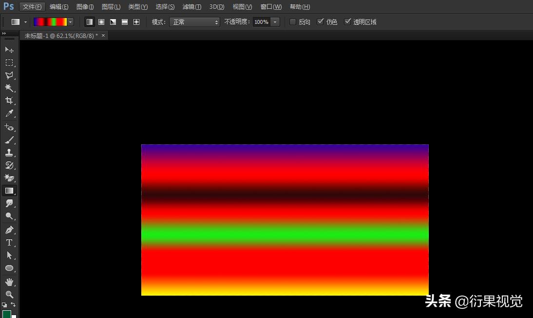Choose the Crop tool
This screenshot has width=533, height=318.
(x=10, y=100)
